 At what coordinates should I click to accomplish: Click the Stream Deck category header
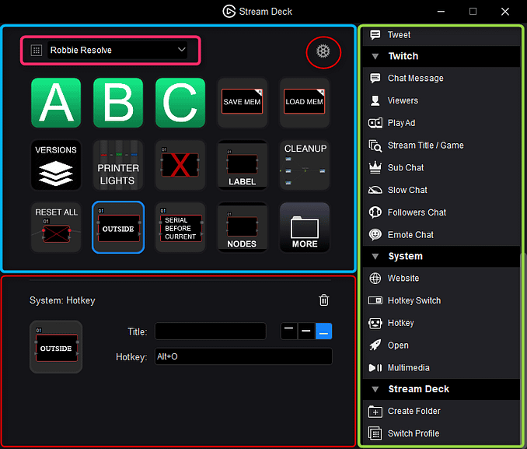[x=441, y=389]
